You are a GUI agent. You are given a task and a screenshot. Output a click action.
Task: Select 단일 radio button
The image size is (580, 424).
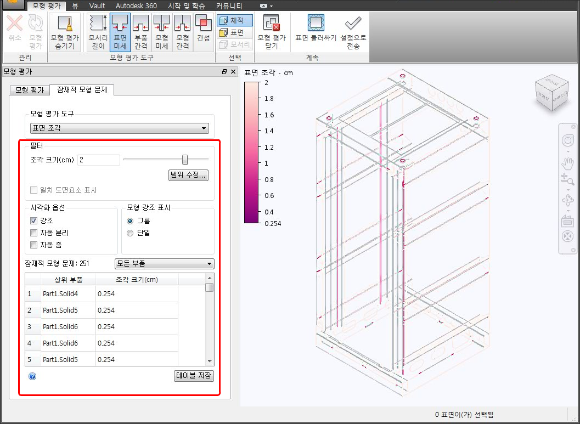130,233
